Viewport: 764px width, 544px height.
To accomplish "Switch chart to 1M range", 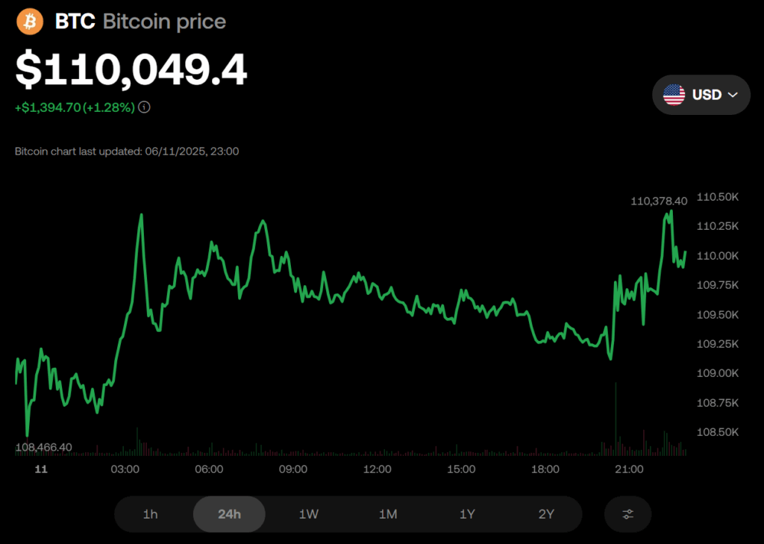I will 388,514.
